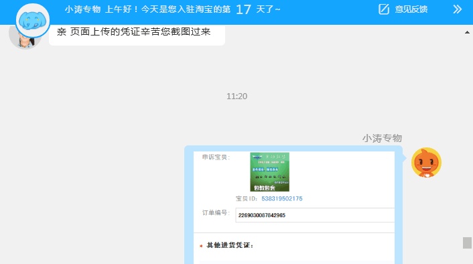Click the 其他进货凭证 label
Screen dimensions: 473x264
230,245
